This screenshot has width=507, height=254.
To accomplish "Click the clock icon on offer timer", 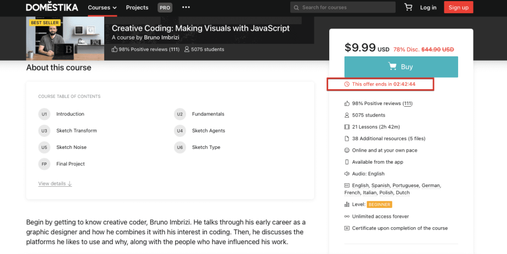I will point(347,84).
